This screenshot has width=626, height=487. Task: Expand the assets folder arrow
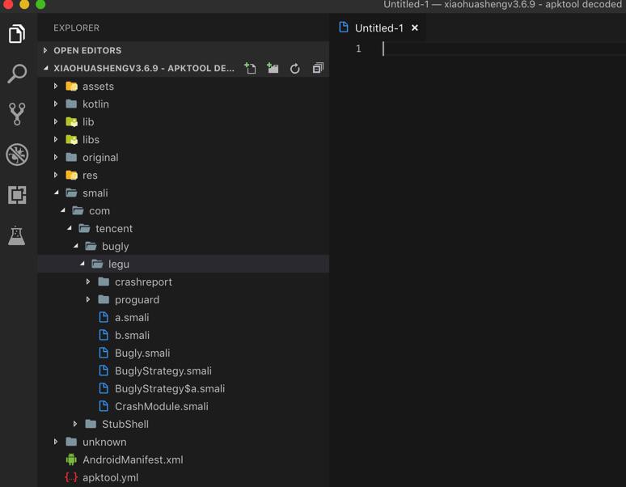click(56, 86)
